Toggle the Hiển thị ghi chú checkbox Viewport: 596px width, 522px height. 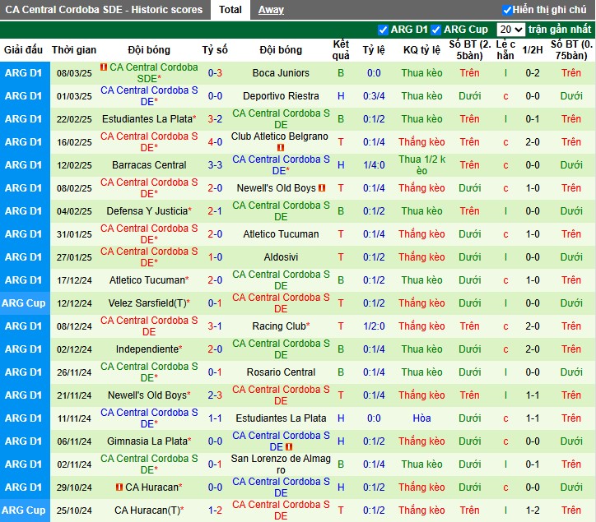click(506, 10)
